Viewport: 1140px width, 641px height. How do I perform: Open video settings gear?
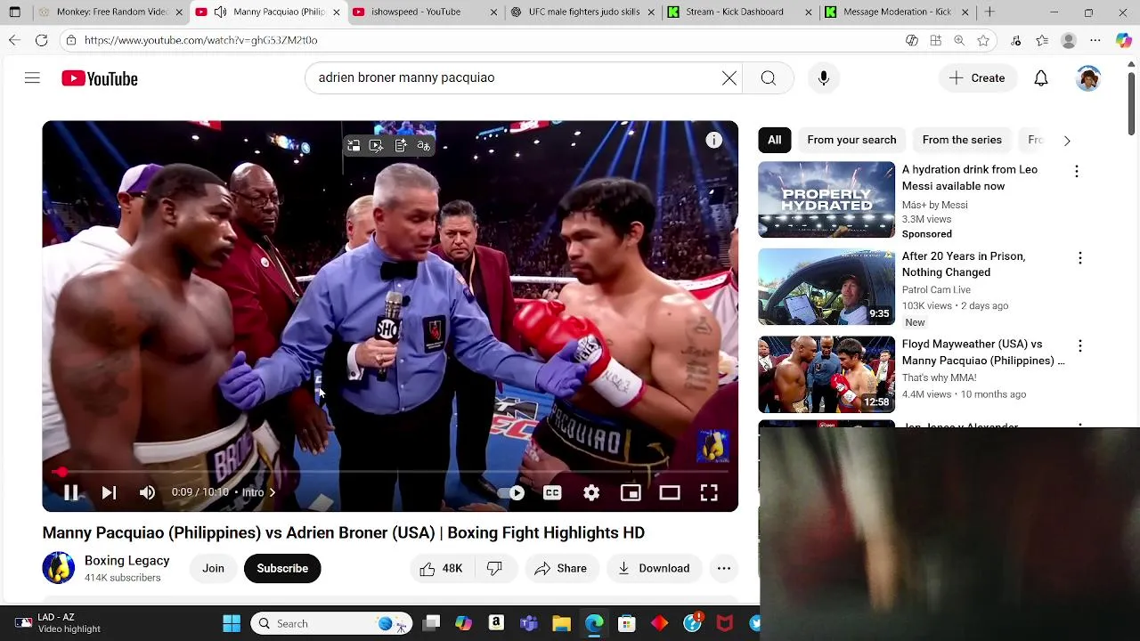pos(591,492)
